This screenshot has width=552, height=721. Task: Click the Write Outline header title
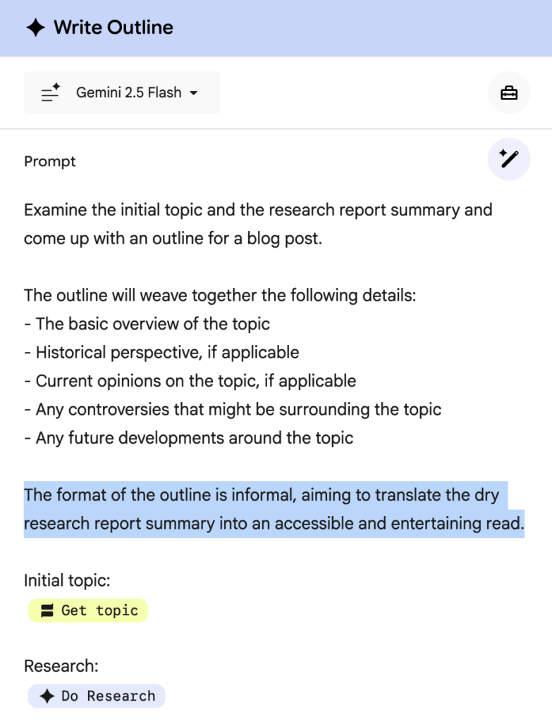point(114,27)
